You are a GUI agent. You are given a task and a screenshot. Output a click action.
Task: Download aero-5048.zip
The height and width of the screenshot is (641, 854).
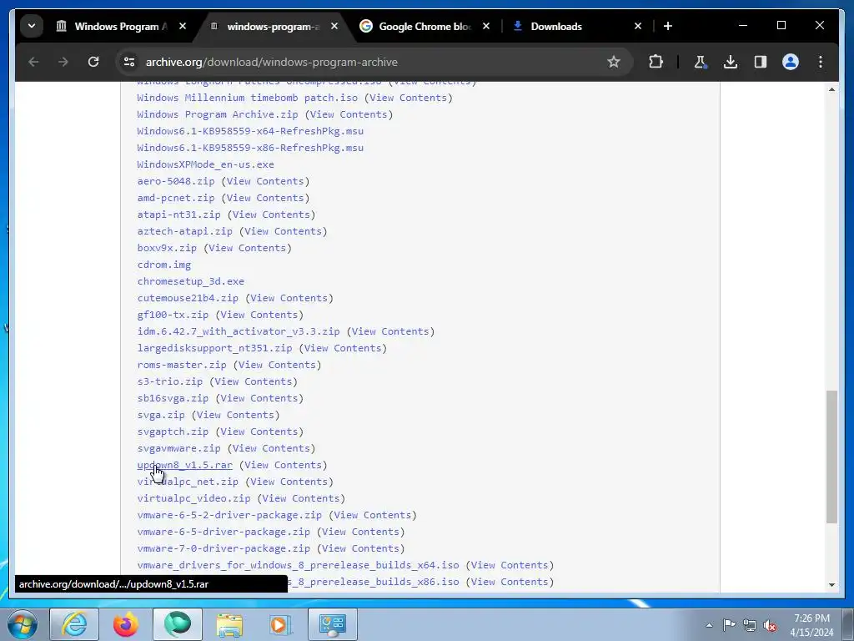pos(176,181)
